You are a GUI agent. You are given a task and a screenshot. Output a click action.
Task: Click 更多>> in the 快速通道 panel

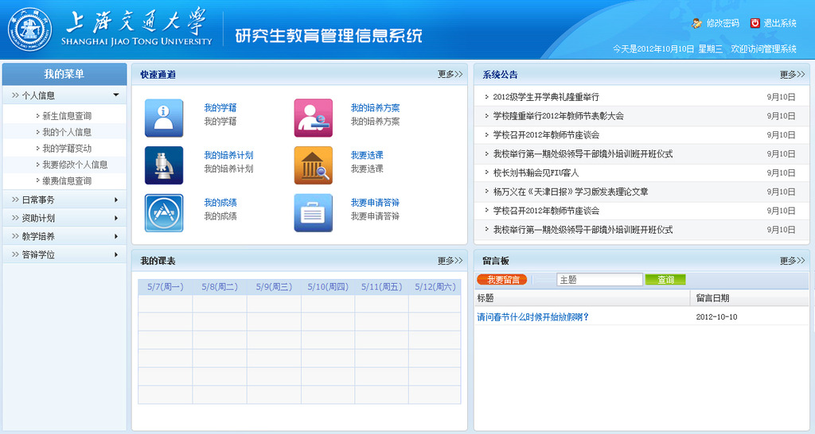click(x=450, y=74)
